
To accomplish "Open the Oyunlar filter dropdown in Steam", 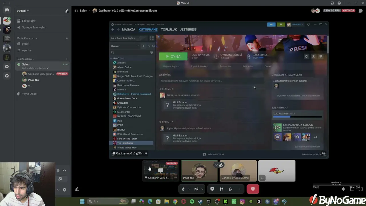I will pos(125,46).
